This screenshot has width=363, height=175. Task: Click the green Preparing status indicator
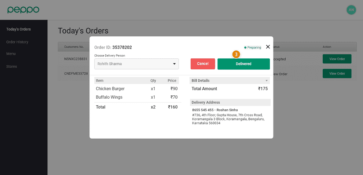coord(253,47)
